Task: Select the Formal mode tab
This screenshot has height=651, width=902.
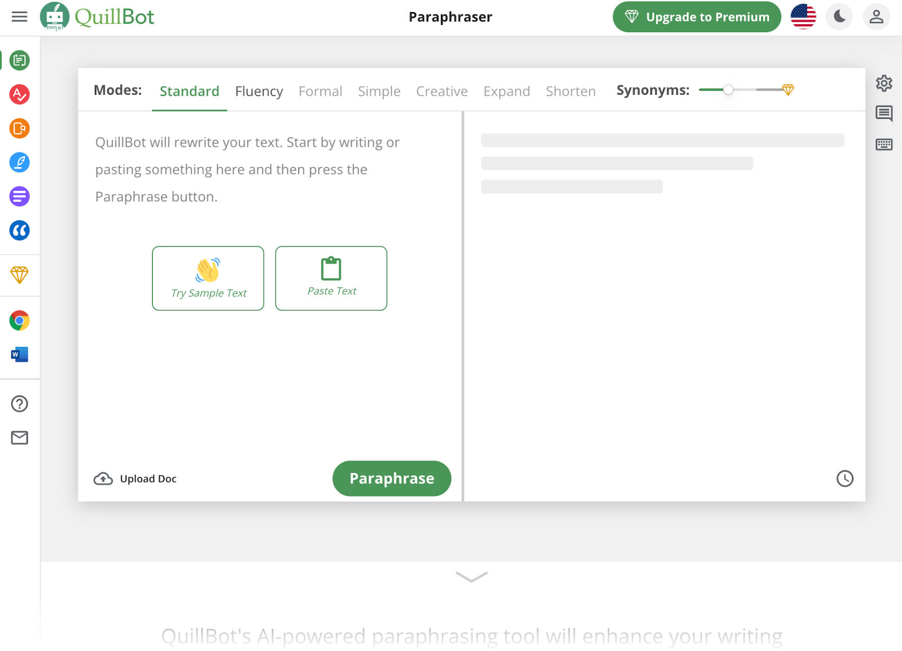Action: tap(320, 91)
